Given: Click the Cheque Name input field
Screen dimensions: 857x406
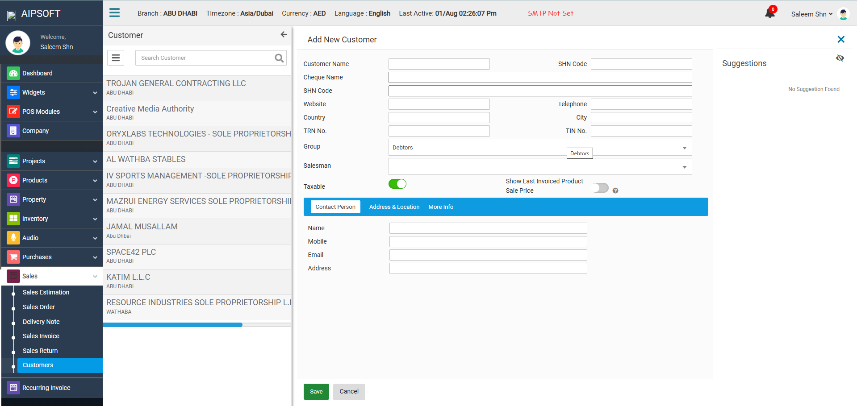Looking at the screenshot, I should coord(540,77).
